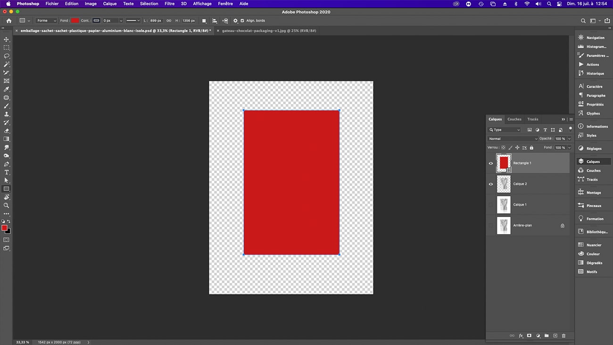Uncheck the Align. bords checkbox
Image resolution: width=613 pixels, height=345 pixels.
pyautogui.click(x=242, y=21)
